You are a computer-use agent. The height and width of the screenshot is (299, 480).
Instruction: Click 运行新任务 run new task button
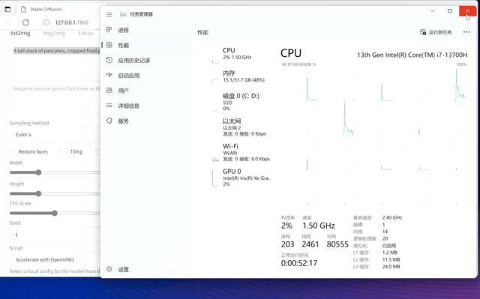436,32
